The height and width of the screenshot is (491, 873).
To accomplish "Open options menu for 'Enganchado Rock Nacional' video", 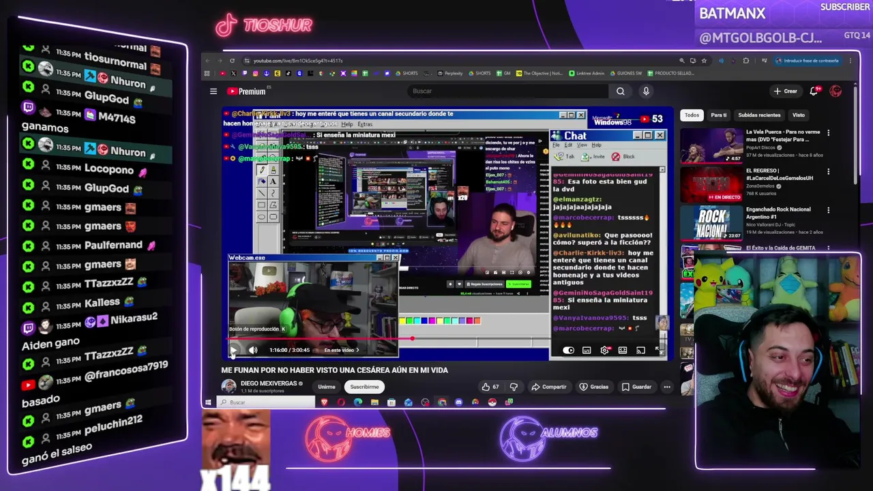I will [828, 211].
